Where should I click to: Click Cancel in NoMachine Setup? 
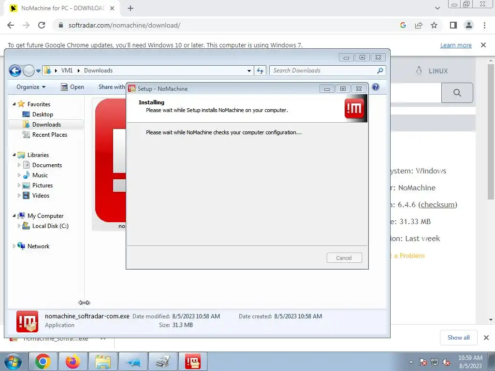(344, 258)
